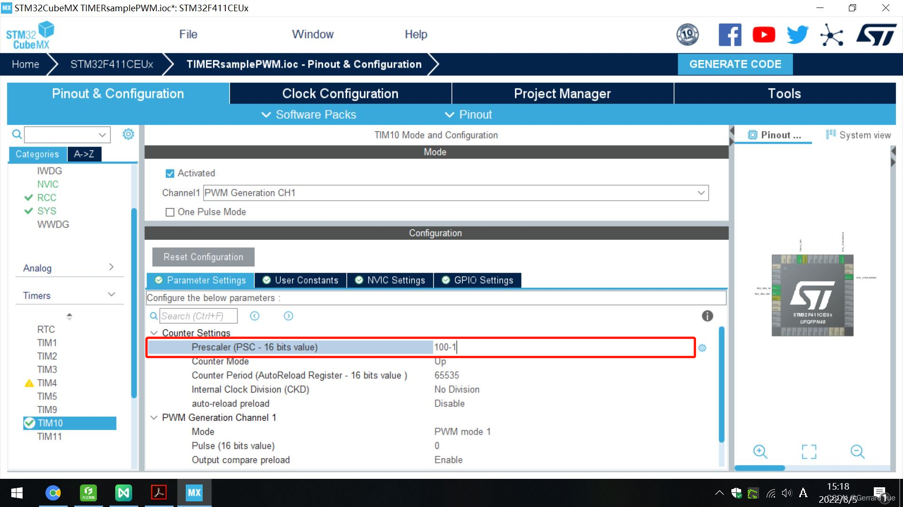The width and height of the screenshot is (903, 507).
Task: Click the Wi-Fi tray icon
Action: (x=771, y=493)
